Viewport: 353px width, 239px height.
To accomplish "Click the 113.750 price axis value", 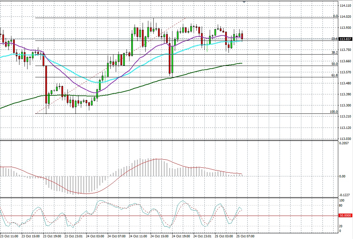I will 345,50.
